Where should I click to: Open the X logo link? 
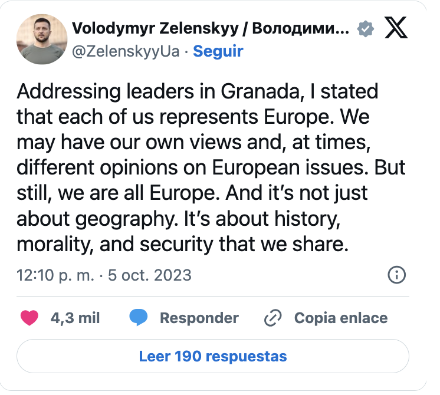[396, 27]
